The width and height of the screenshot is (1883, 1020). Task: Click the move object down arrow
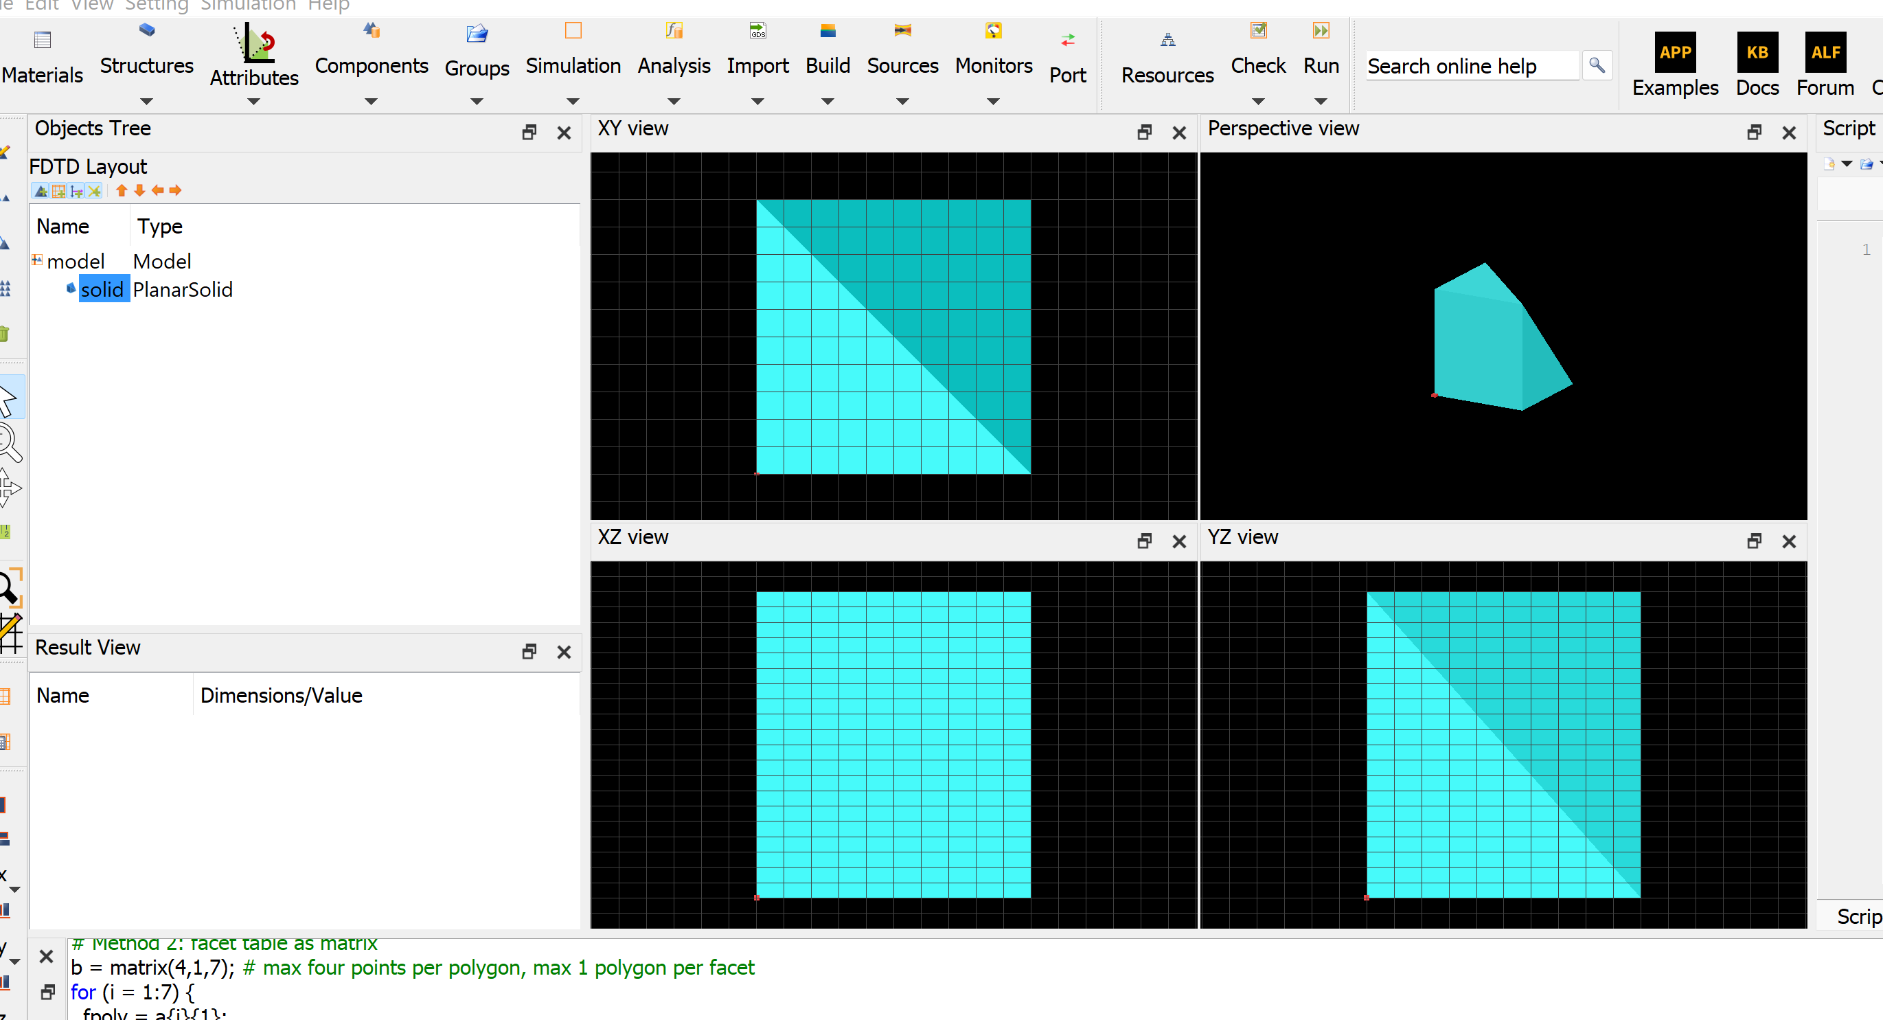click(x=139, y=190)
